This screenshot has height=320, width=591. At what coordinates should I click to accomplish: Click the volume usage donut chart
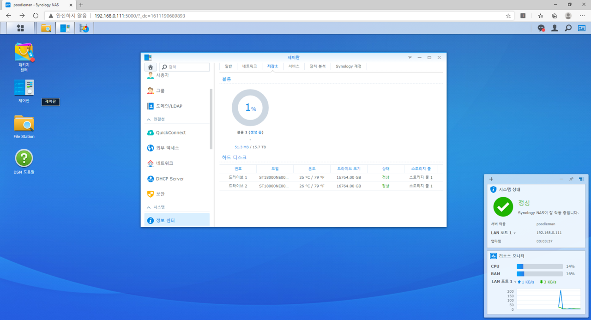point(250,108)
